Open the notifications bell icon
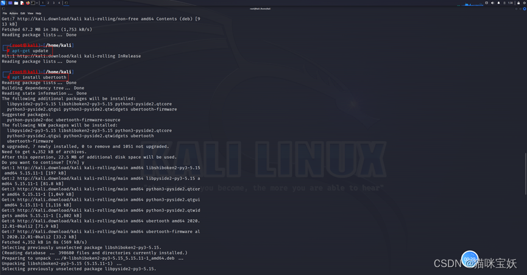Image resolution: width=527 pixels, height=275 pixels. pyautogui.click(x=498, y=3)
